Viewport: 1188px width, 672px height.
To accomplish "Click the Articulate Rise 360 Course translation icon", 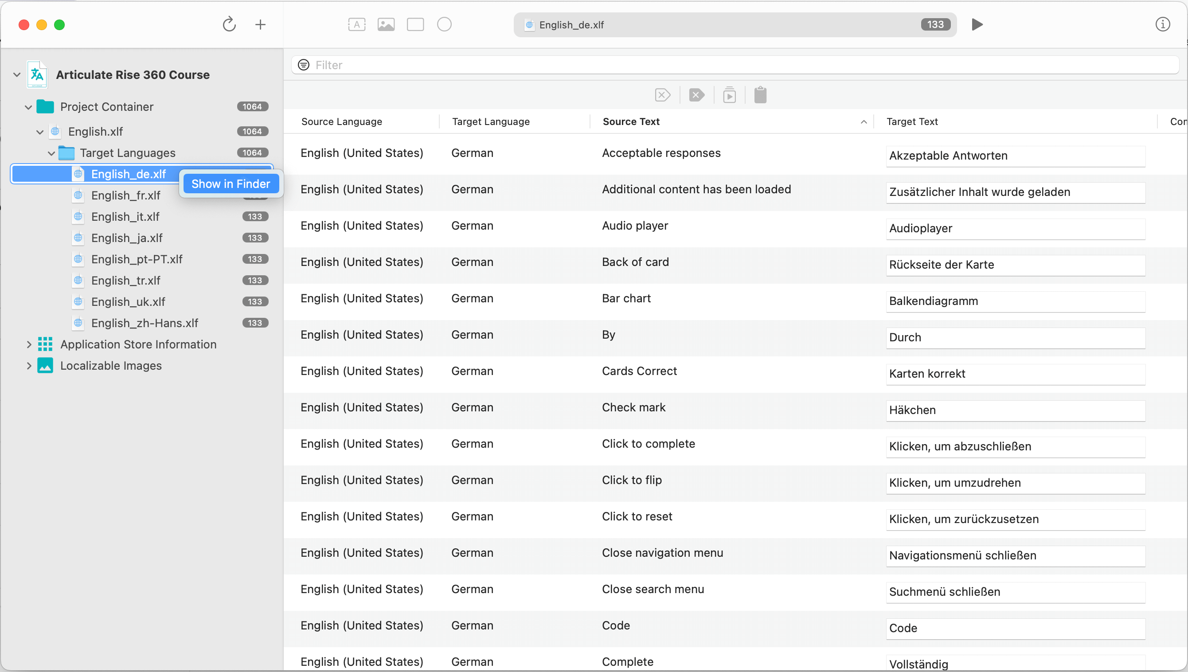I will click(37, 75).
